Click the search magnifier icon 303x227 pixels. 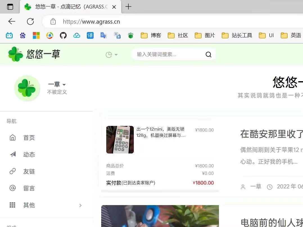coord(208,55)
